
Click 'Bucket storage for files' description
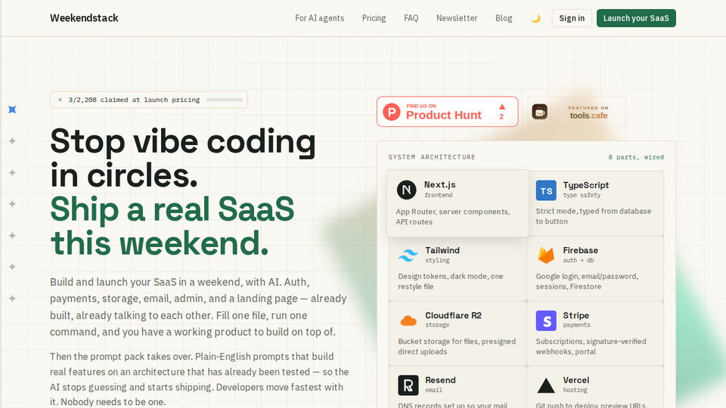457,347
